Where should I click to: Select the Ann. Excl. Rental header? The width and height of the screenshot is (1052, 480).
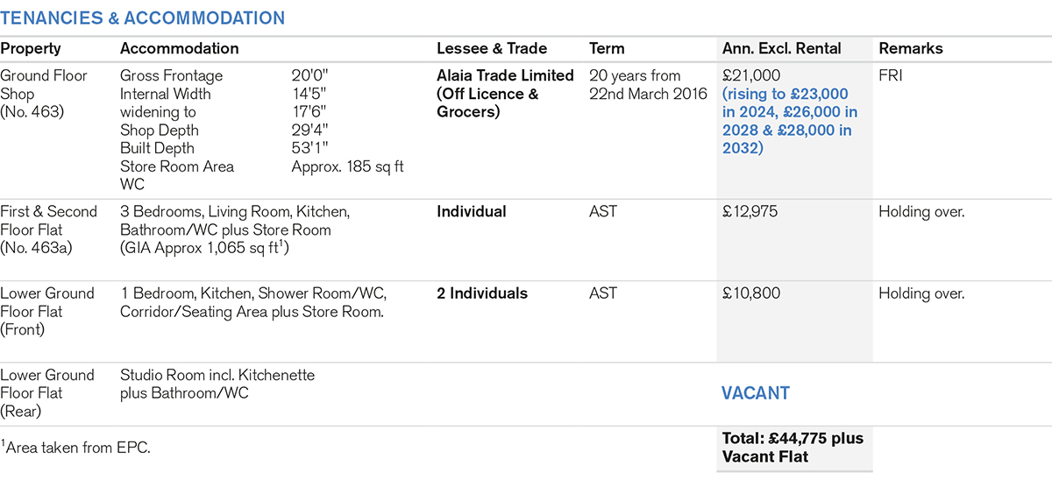781,49
